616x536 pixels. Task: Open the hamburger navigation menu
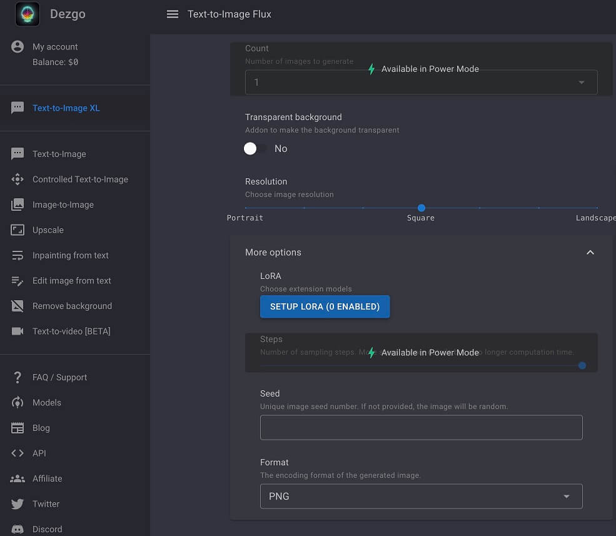[x=173, y=14]
